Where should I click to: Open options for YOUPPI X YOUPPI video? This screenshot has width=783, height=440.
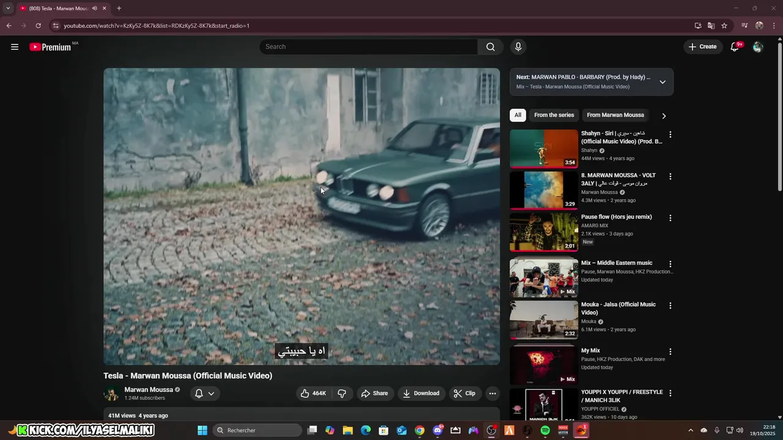coord(670,394)
